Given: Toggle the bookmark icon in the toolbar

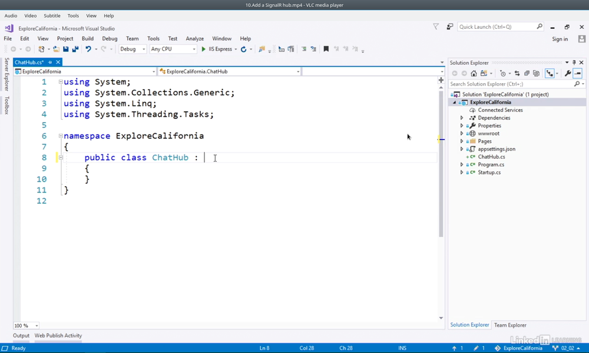Looking at the screenshot, I should coord(326,50).
